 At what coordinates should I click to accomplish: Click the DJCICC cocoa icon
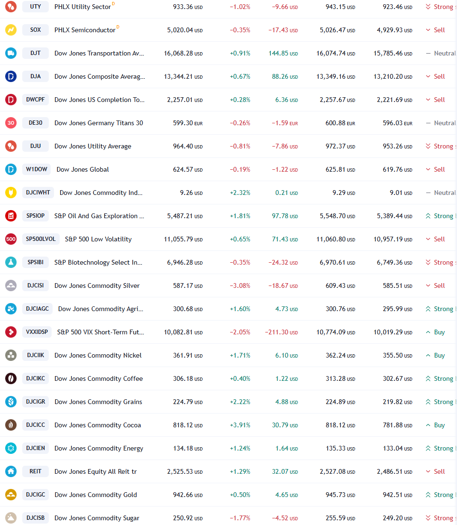[11, 425]
